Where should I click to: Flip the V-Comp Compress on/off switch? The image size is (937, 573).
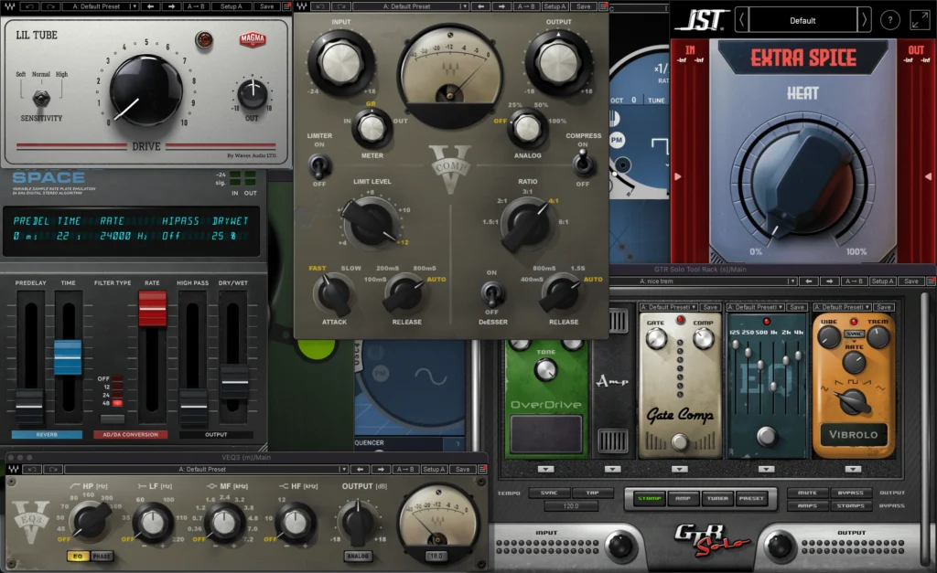(x=583, y=163)
